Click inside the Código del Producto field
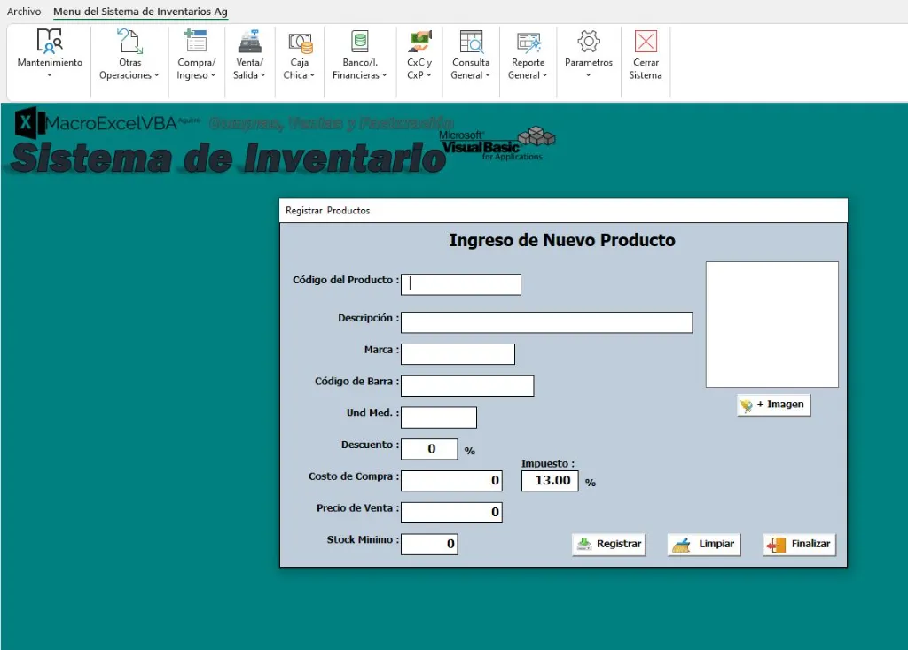 tap(460, 284)
